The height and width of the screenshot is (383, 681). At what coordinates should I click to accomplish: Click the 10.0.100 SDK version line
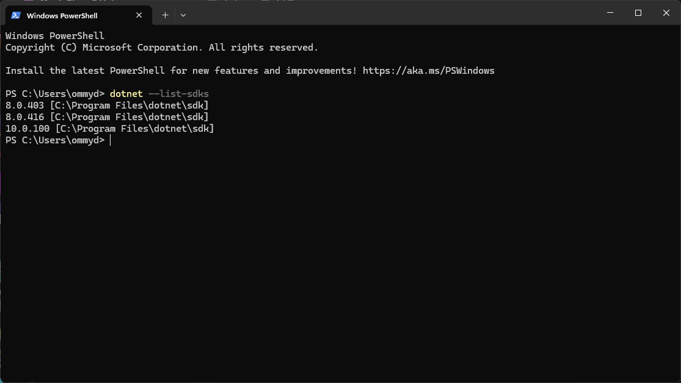point(27,129)
